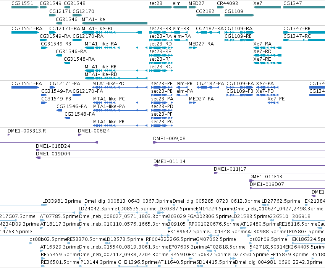Click BAC clone DME1-011J17
The image size is (325, 268).
point(270,173)
